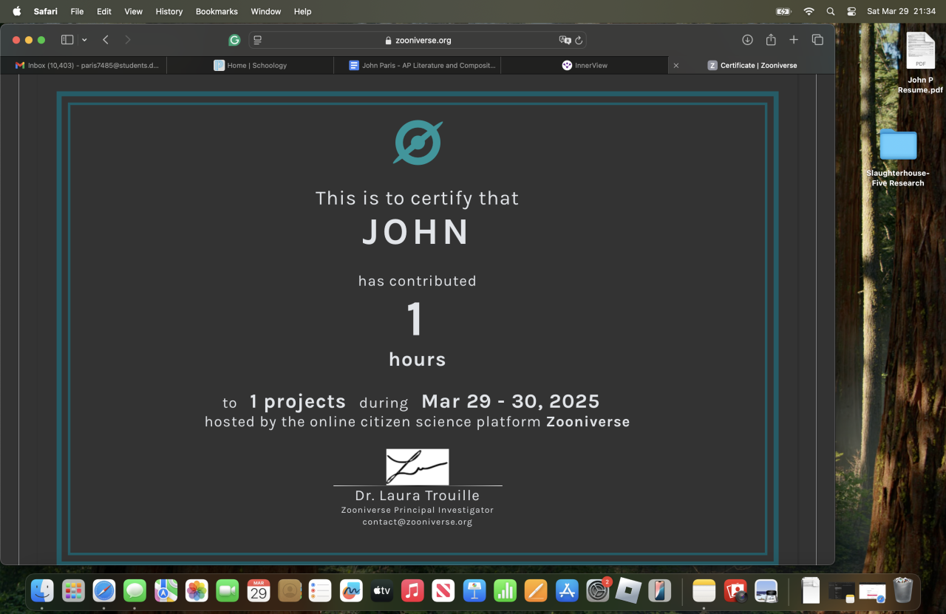Viewport: 946px width, 614px height.
Task: Click the 'Dr. Laura Trouille' name
Action: [x=418, y=496]
